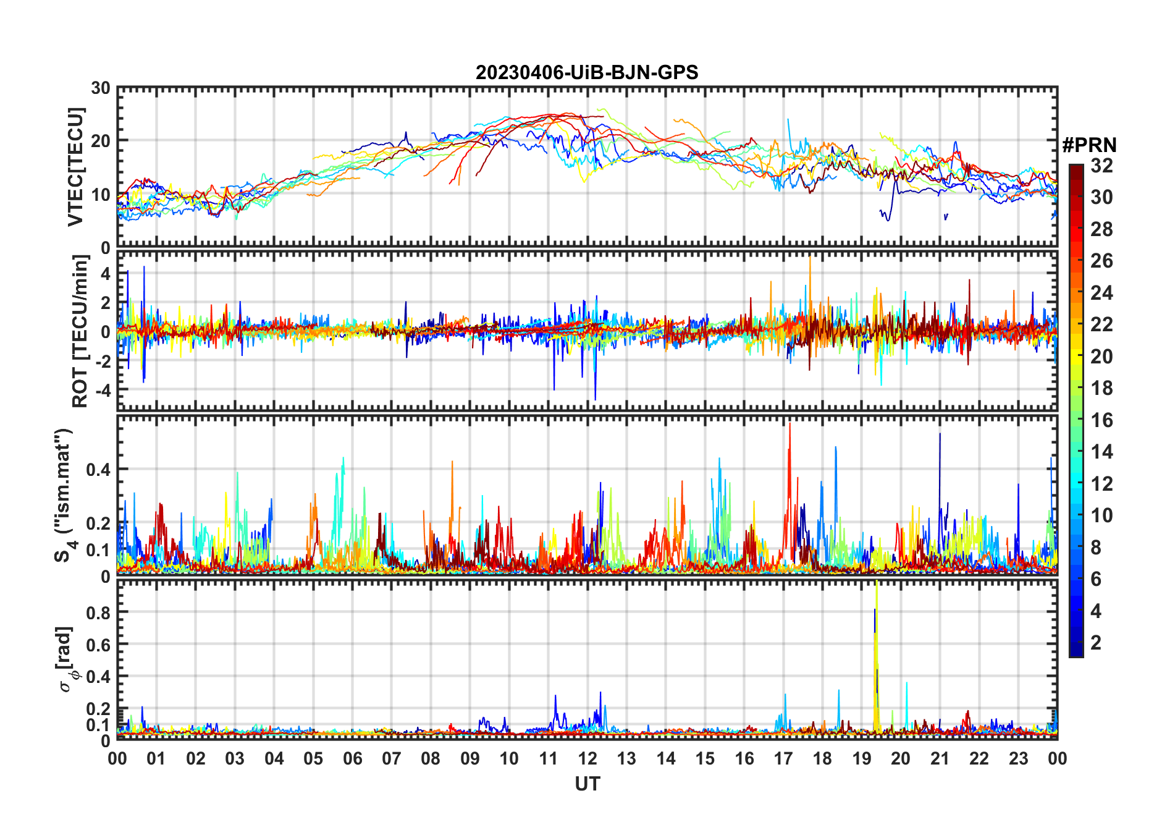Click inside the S4 scintillation plot panel
This screenshot has width=1175, height=822.
click(x=587, y=496)
